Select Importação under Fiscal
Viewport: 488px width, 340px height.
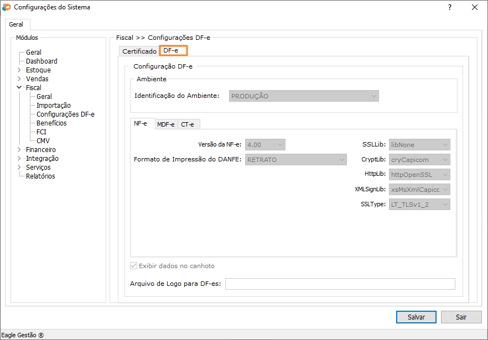coord(53,106)
